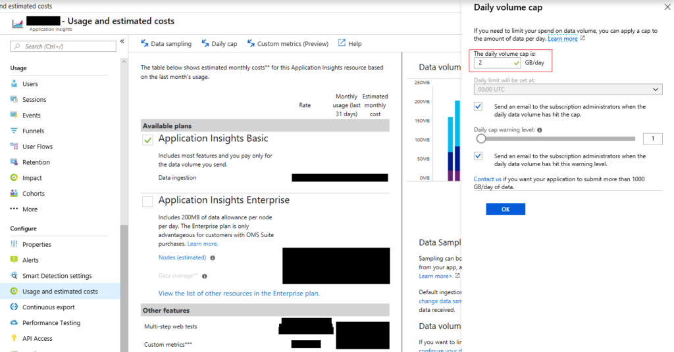Open Alerts menu item
Viewport: 674px width, 352px height.
[30, 260]
